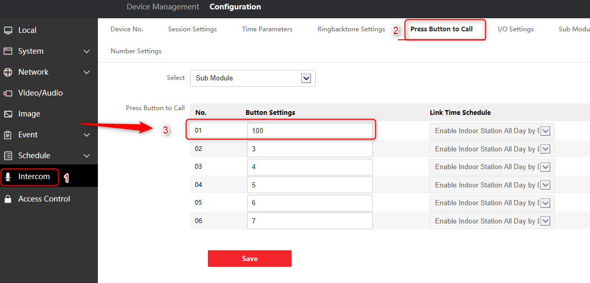590x283 pixels.
Task: Click button 06 field containing 7
Action: pos(310,221)
